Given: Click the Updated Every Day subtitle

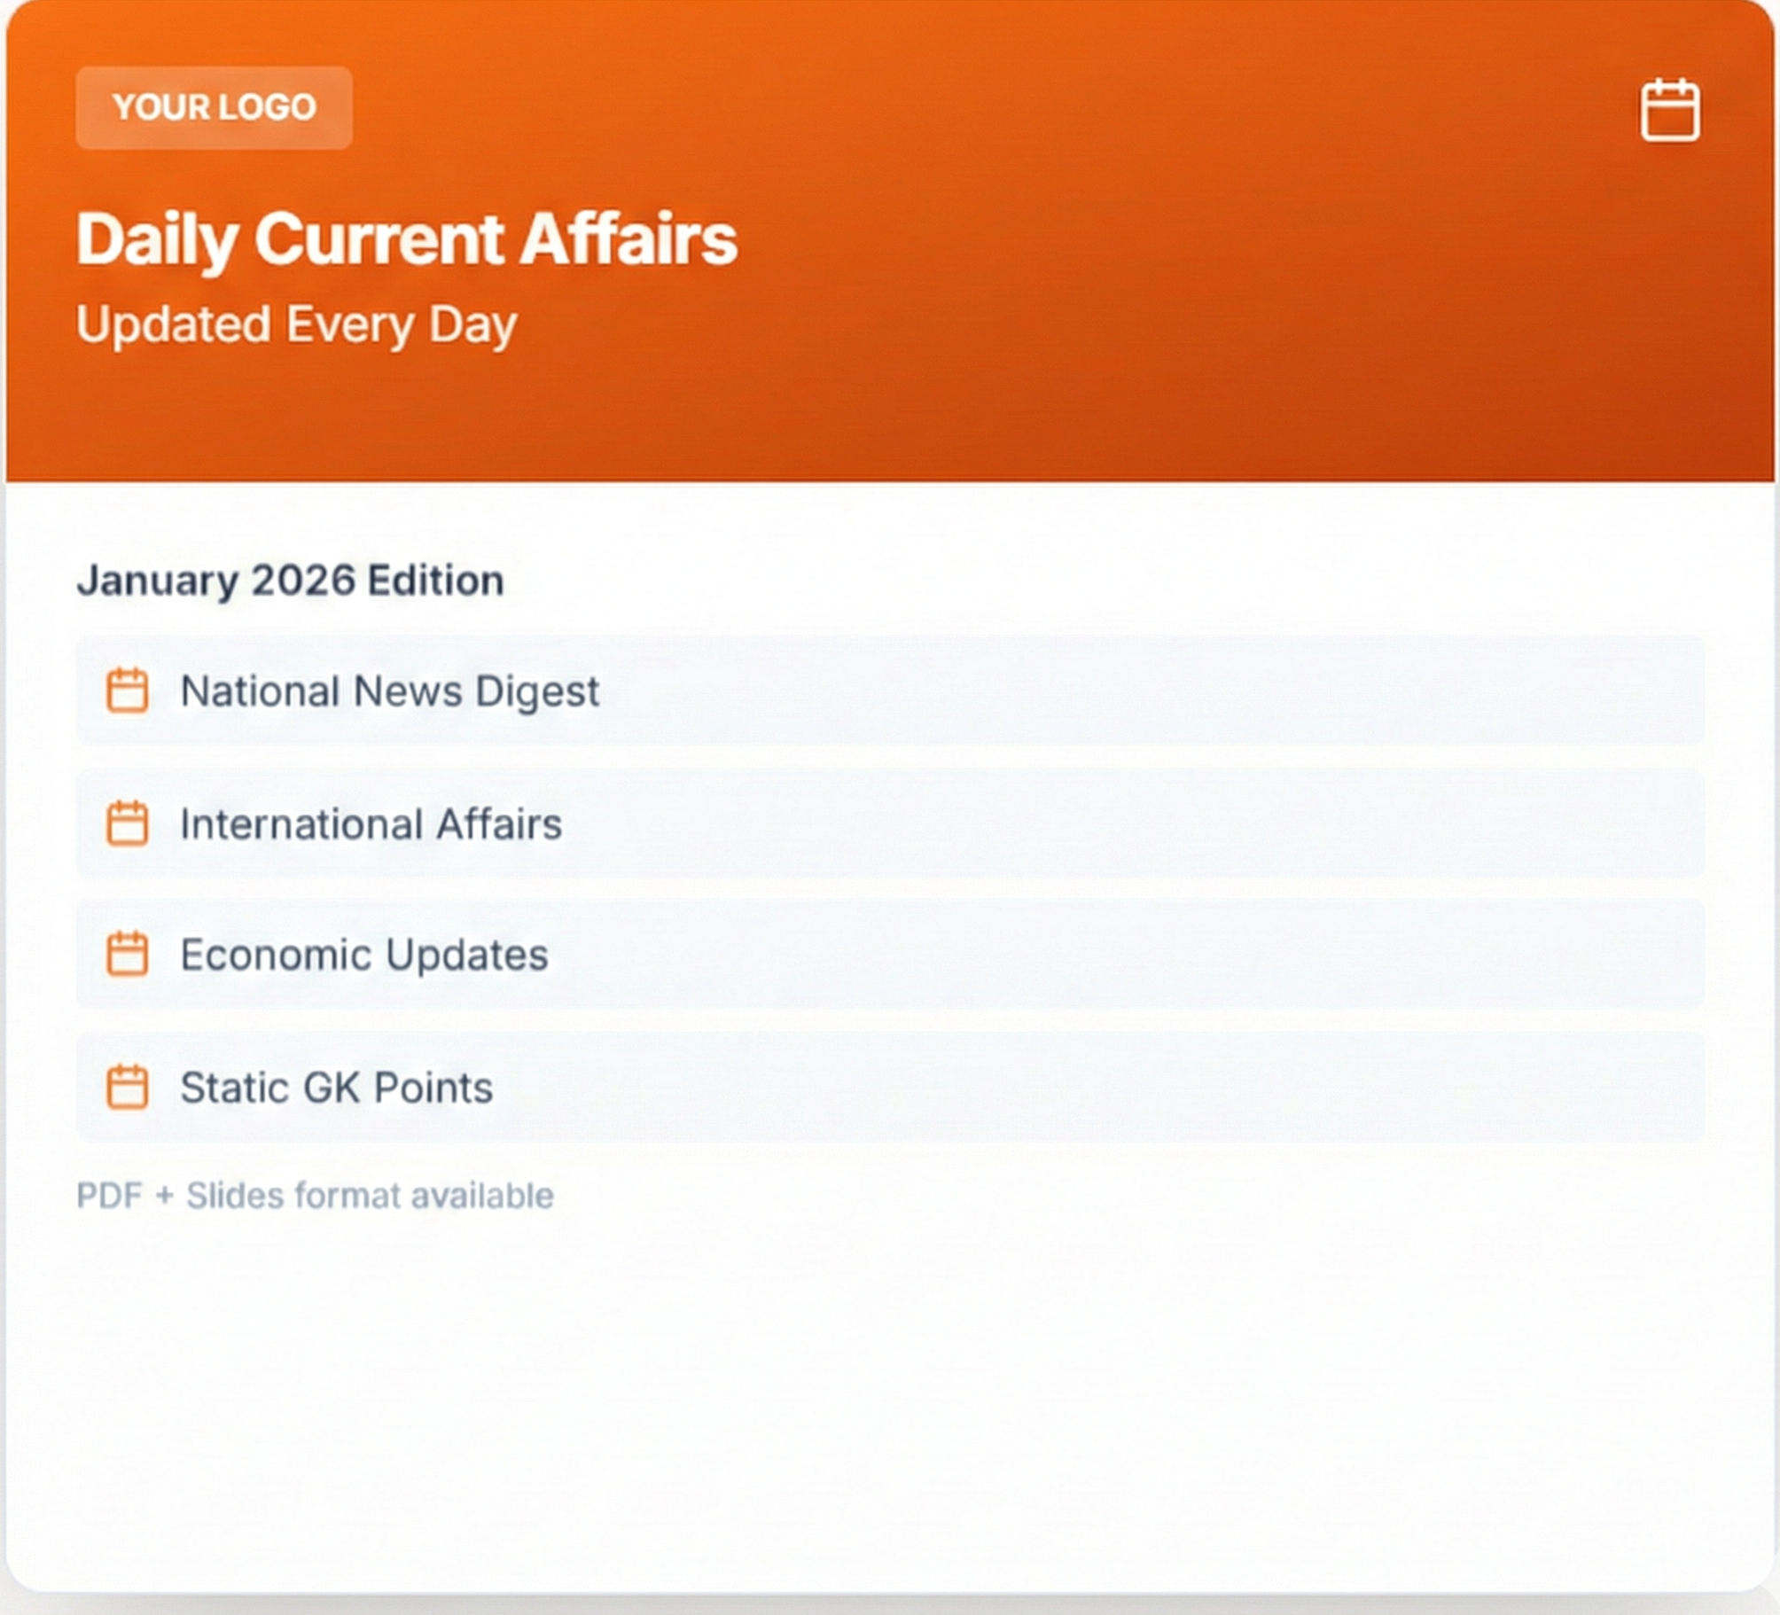Looking at the screenshot, I should [x=296, y=324].
